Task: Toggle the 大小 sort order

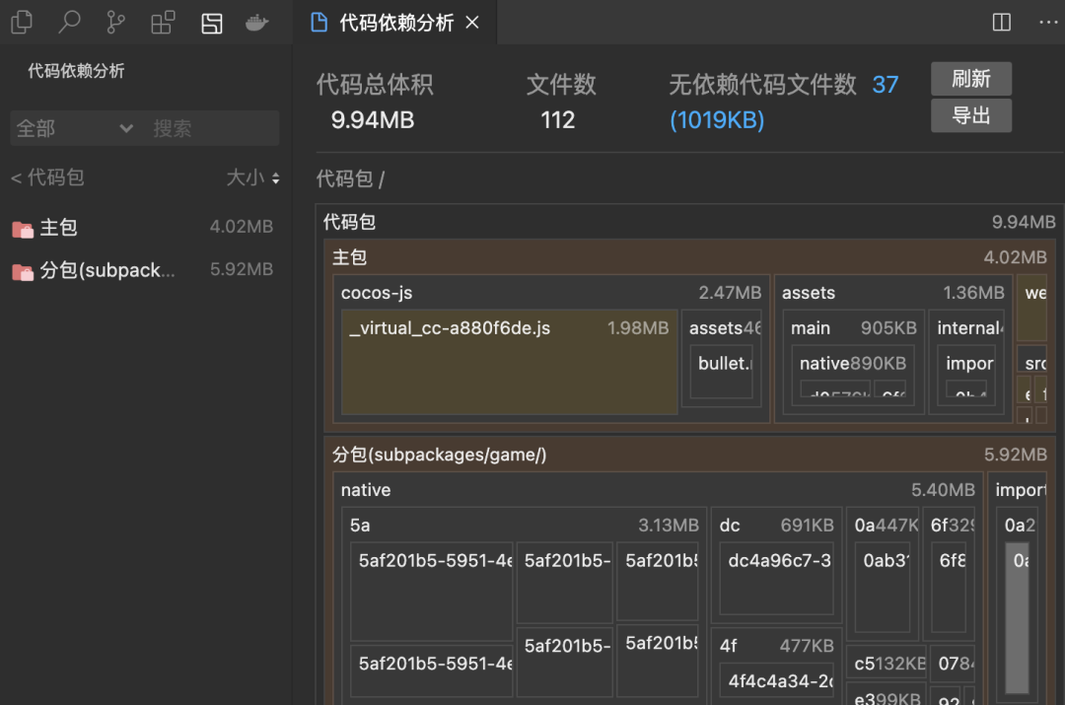Action: (252, 177)
